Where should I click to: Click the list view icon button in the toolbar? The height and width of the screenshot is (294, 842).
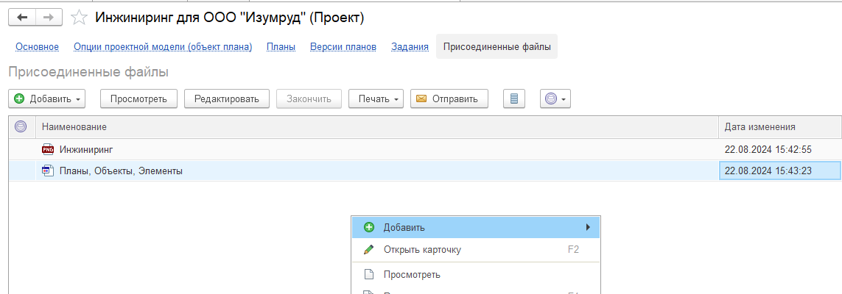(514, 98)
